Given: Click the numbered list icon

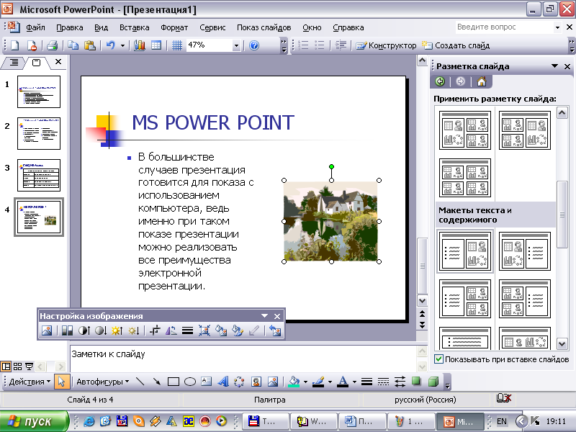Looking at the screenshot, I should tap(303, 45).
